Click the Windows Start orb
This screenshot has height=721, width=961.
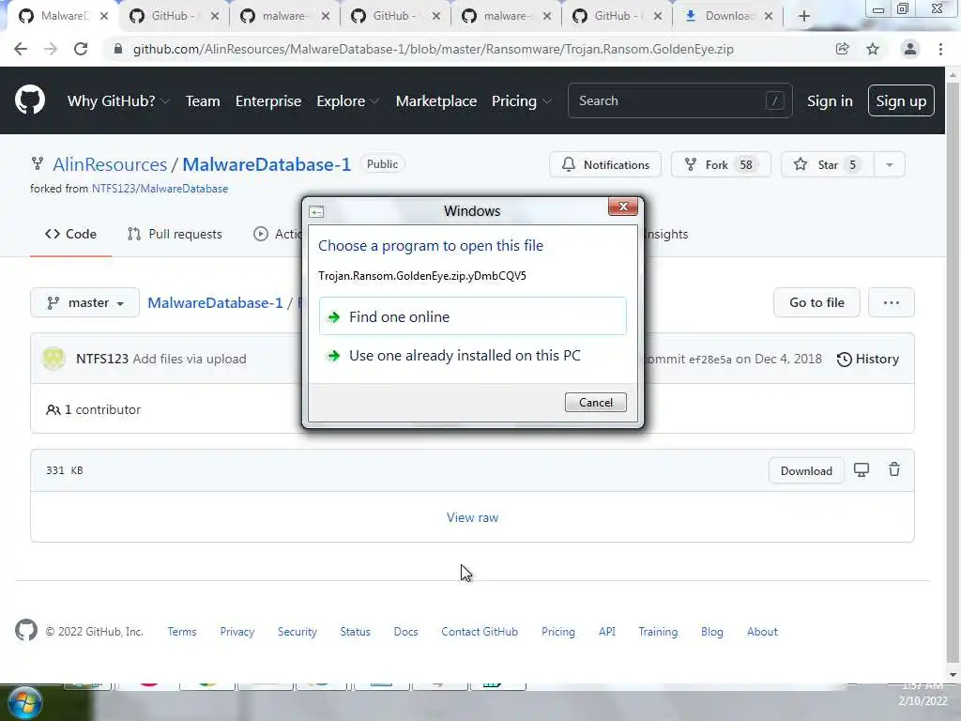[24, 702]
